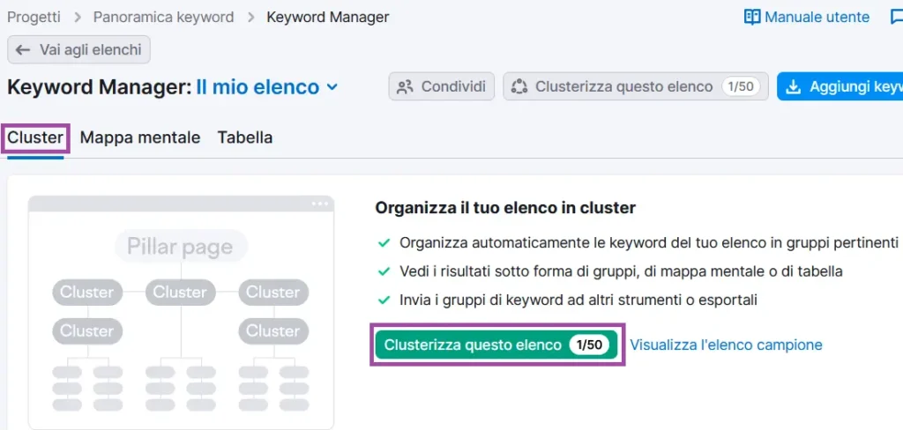Open Visualizza l'elenco campione link
The width and height of the screenshot is (903, 430).
point(726,345)
